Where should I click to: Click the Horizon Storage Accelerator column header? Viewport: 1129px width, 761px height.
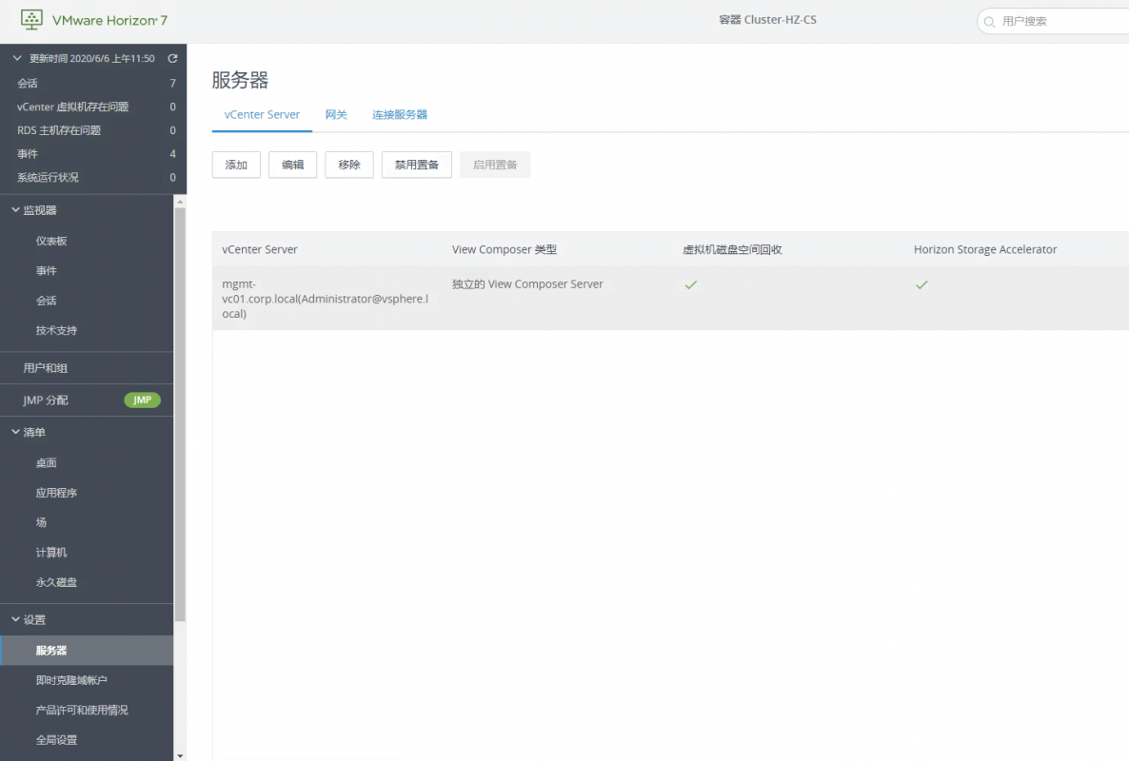[985, 249]
